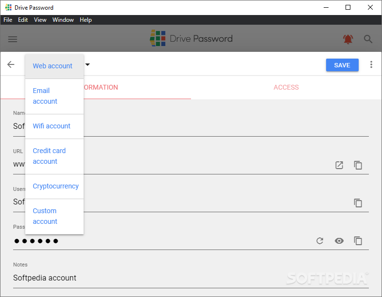Open the hamburger navigation menu
Viewport: 382px width, 297px height.
point(13,39)
